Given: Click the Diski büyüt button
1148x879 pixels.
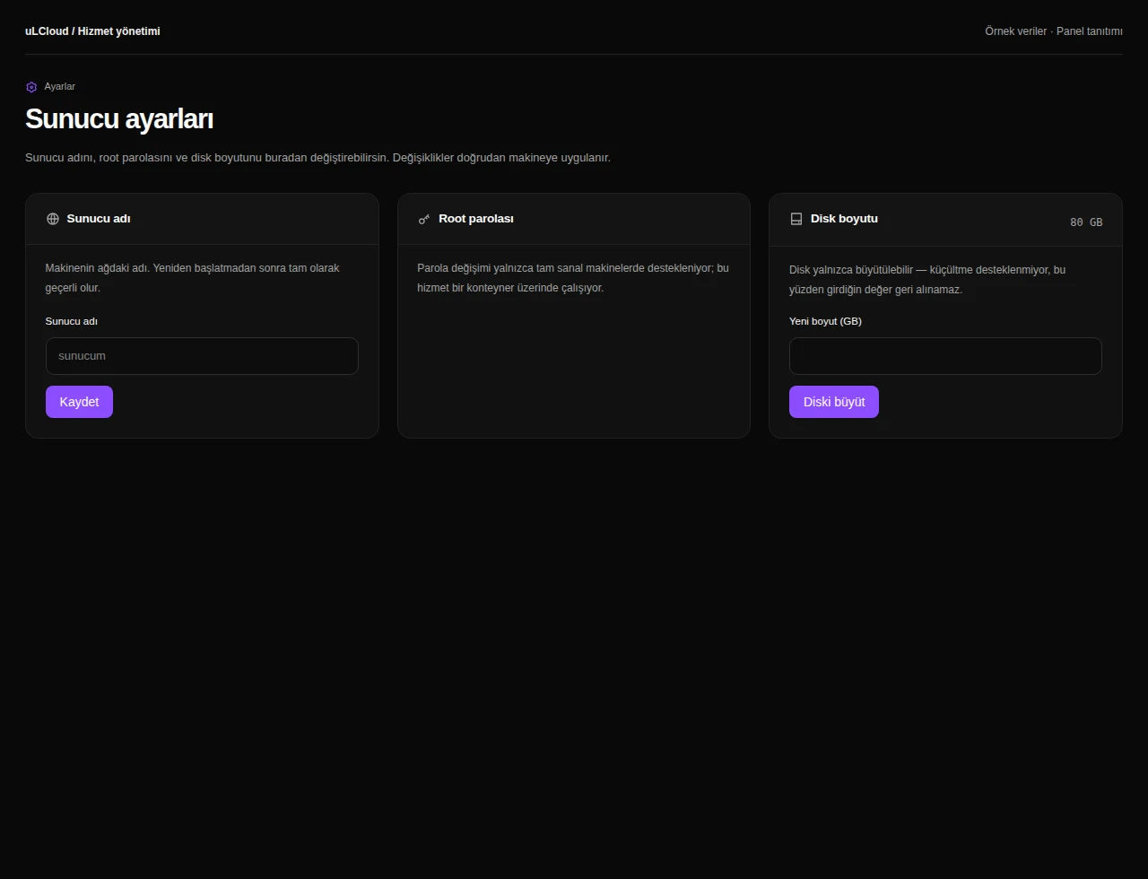Looking at the screenshot, I should click(x=834, y=402).
